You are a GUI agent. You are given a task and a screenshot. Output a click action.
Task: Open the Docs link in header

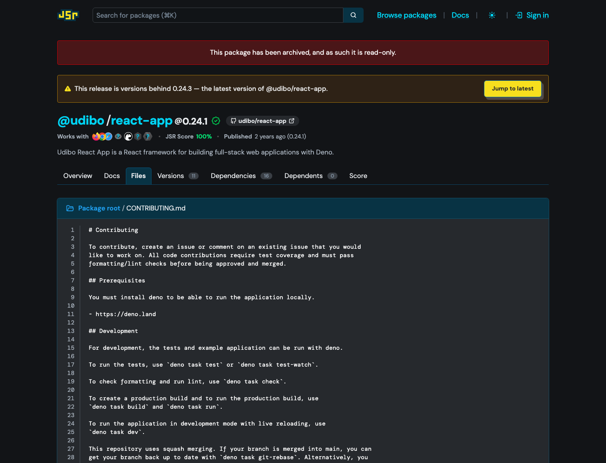click(460, 15)
